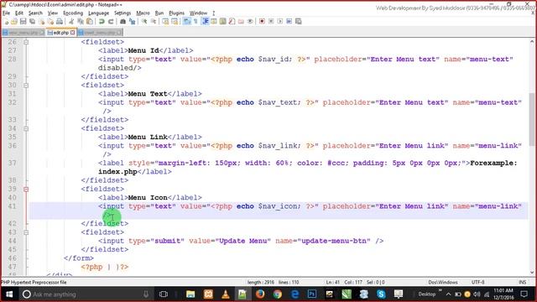
Task: Collapse the fieldset fold on line 39
Action: (26, 190)
